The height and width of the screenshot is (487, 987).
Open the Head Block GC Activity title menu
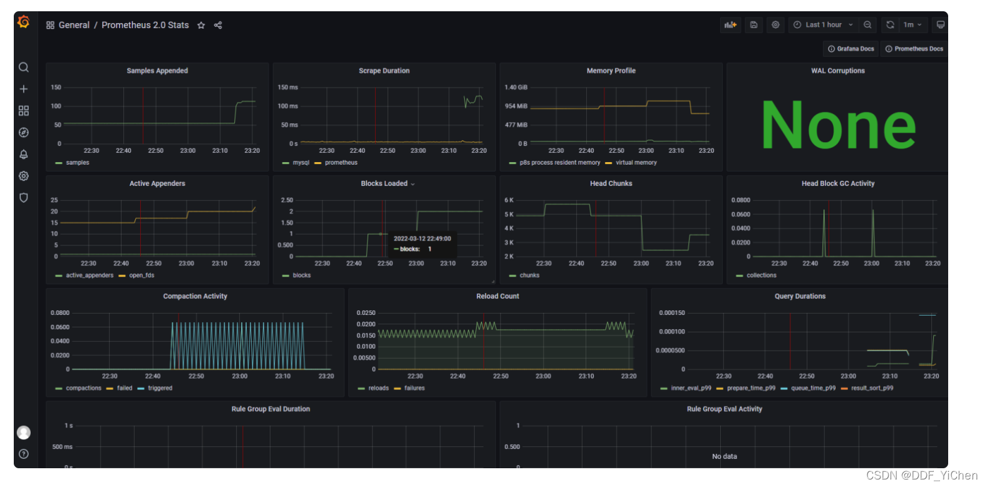point(837,183)
